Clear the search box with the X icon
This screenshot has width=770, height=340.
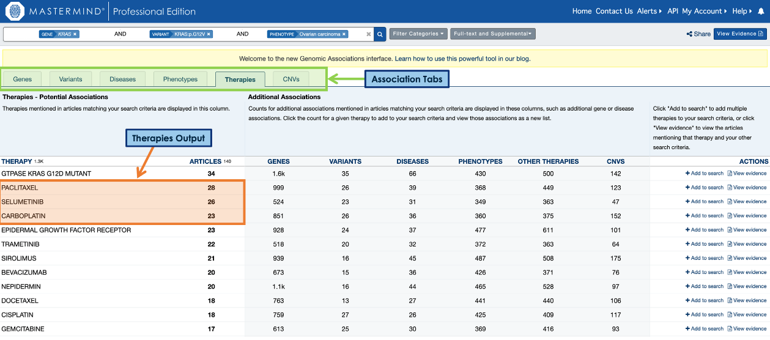(x=368, y=34)
